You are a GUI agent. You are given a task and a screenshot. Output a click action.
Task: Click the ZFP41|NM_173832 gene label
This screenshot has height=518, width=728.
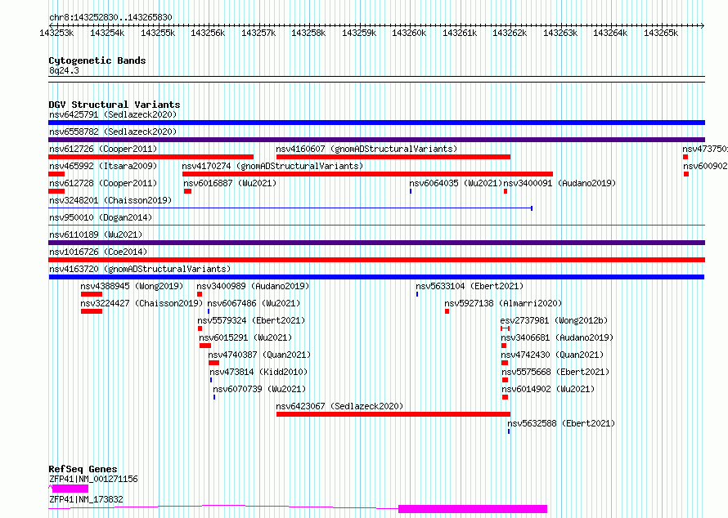[86, 499]
